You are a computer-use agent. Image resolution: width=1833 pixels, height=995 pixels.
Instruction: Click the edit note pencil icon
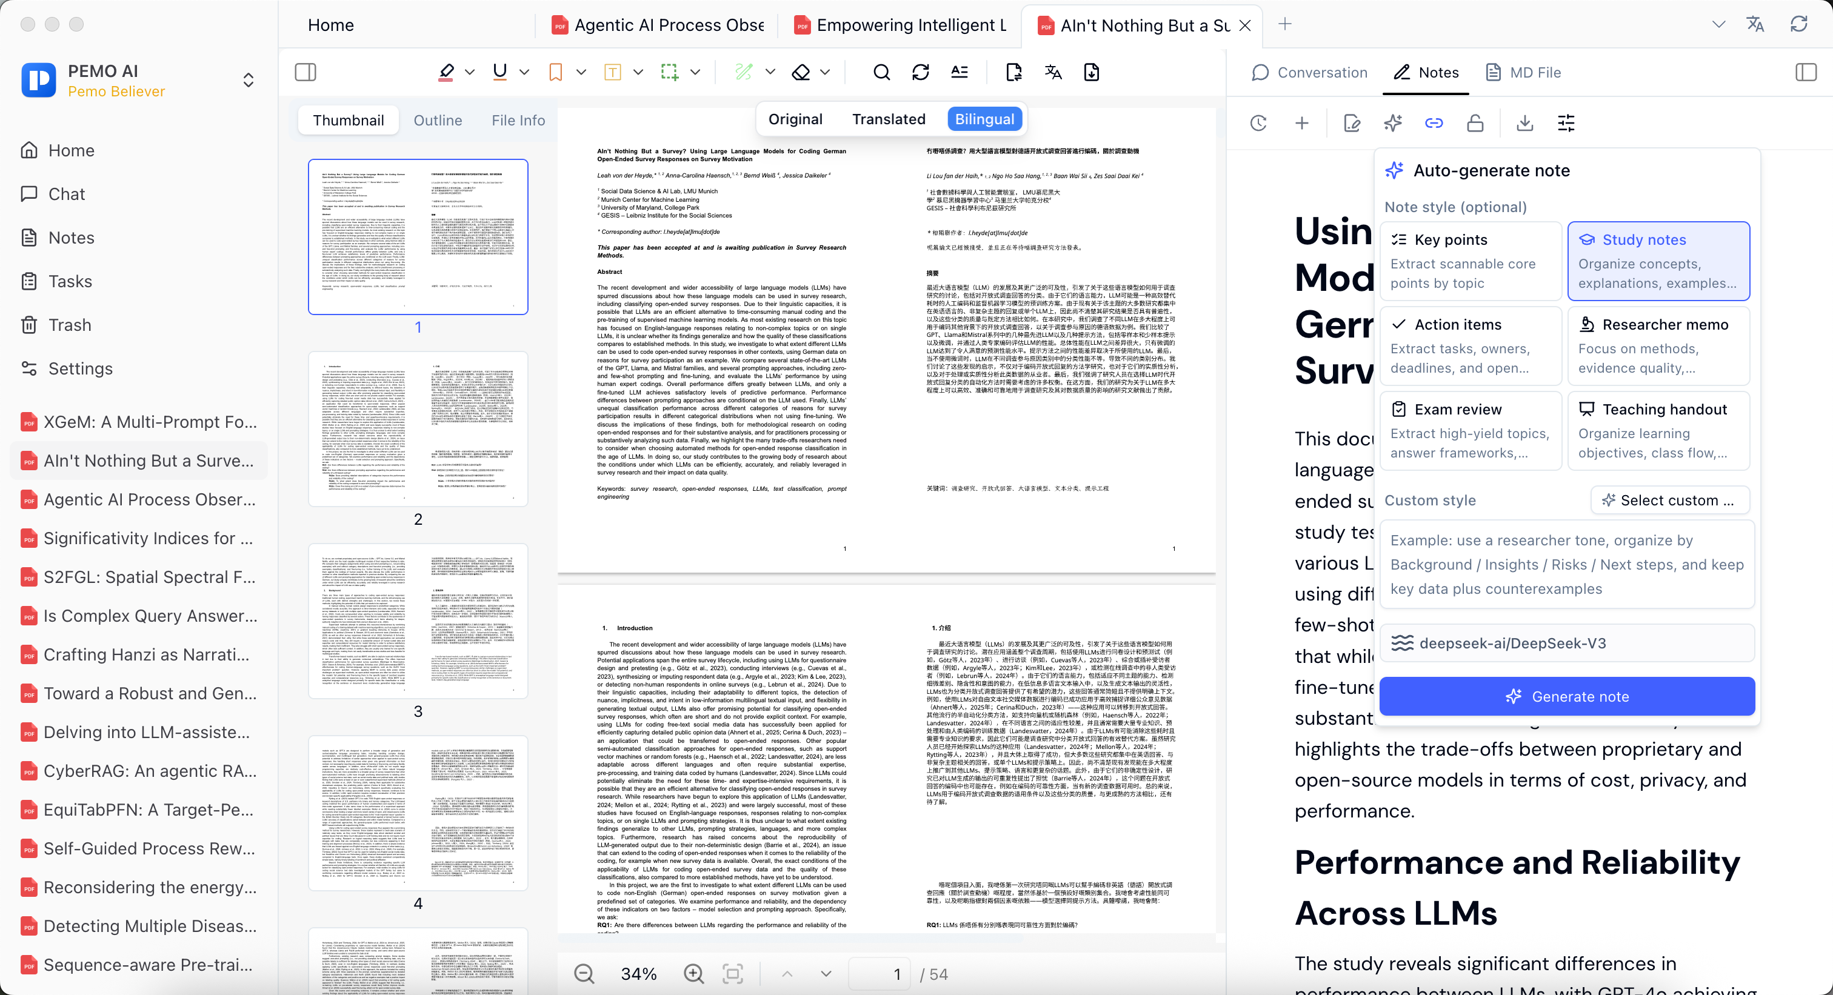click(1352, 123)
